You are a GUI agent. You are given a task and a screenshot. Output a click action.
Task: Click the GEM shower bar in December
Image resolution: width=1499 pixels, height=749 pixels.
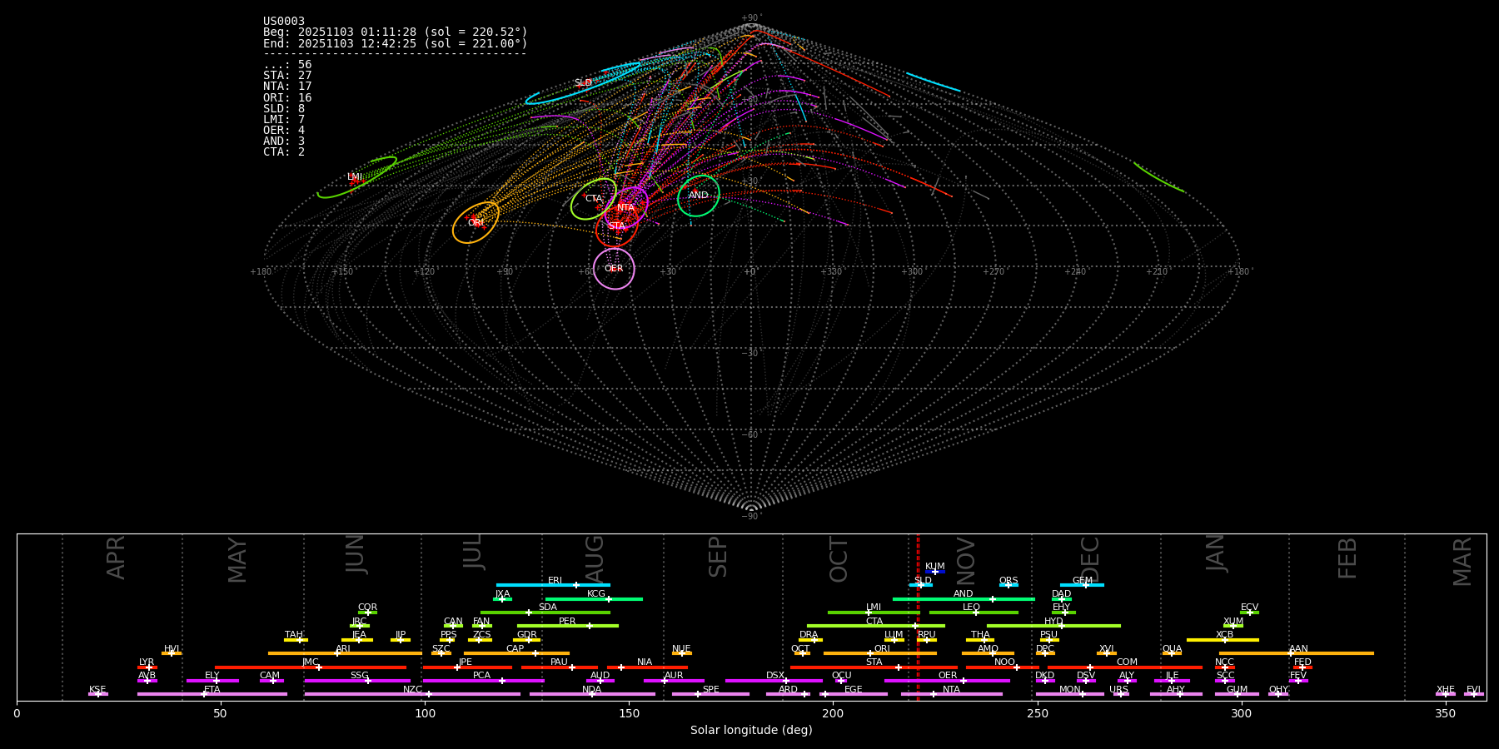(1082, 585)
